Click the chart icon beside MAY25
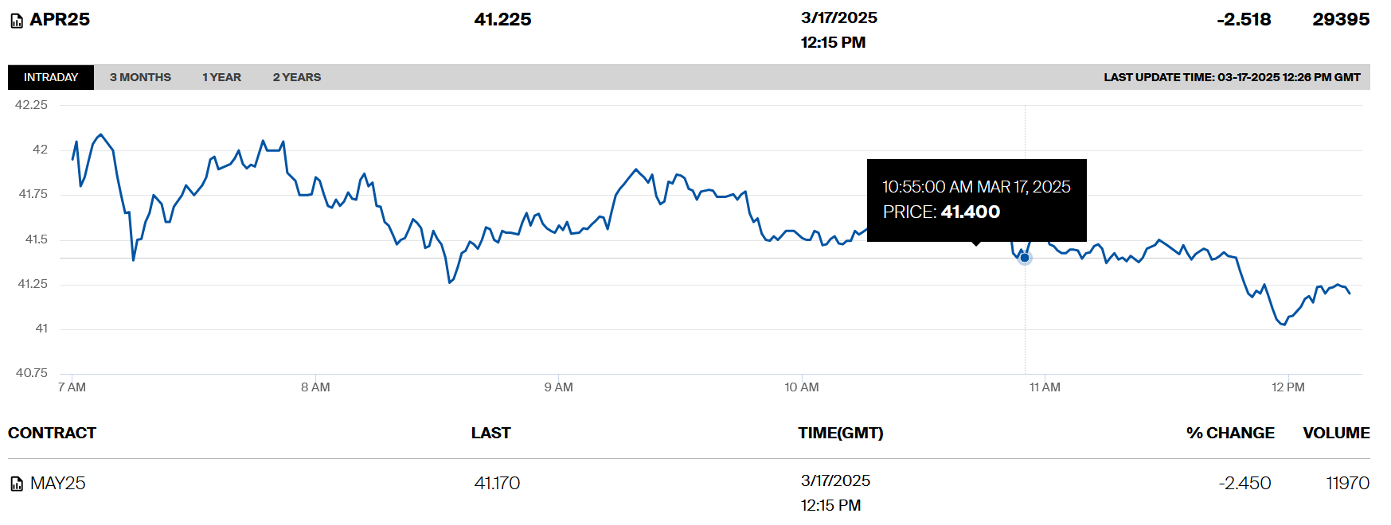The image size is (1391, 525). tap(17, 484)
